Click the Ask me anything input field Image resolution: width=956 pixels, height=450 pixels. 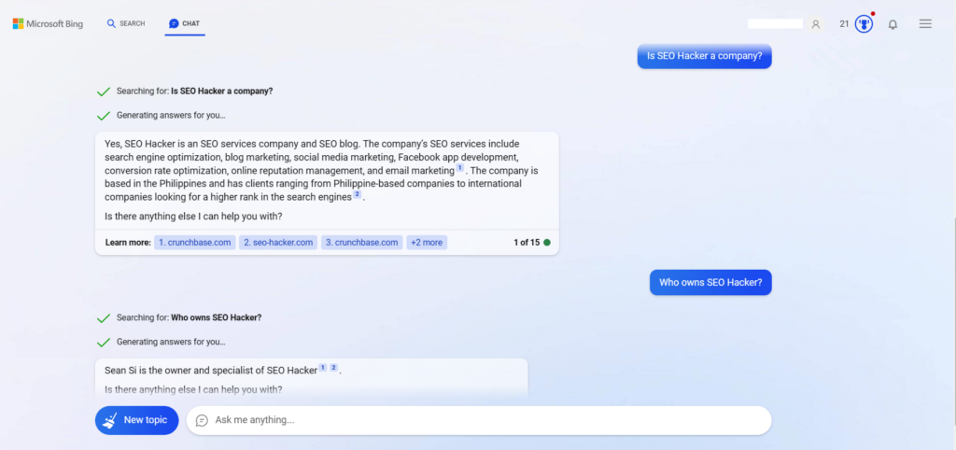tap(485, 420)
